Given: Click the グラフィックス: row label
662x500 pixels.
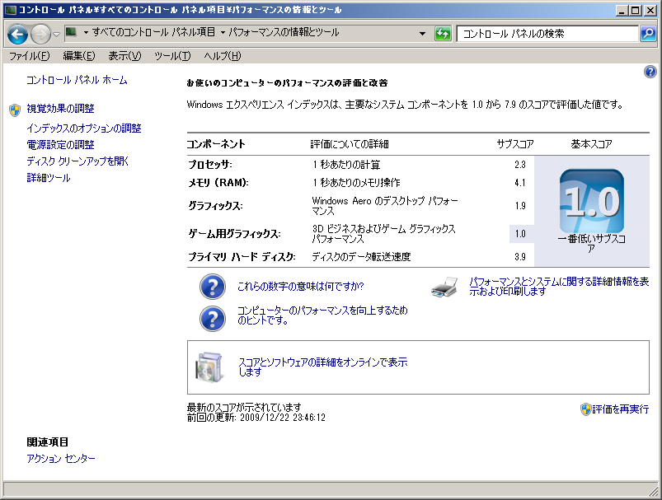Looking at the screenshot, I should pyautogui.click(x=215, y=206).
